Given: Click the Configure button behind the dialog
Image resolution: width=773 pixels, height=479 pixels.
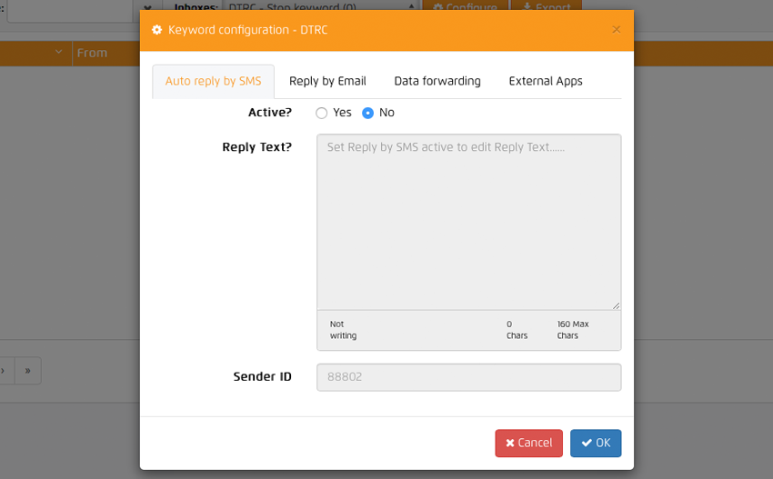Looking at the screenshot, I should [465, 5].
